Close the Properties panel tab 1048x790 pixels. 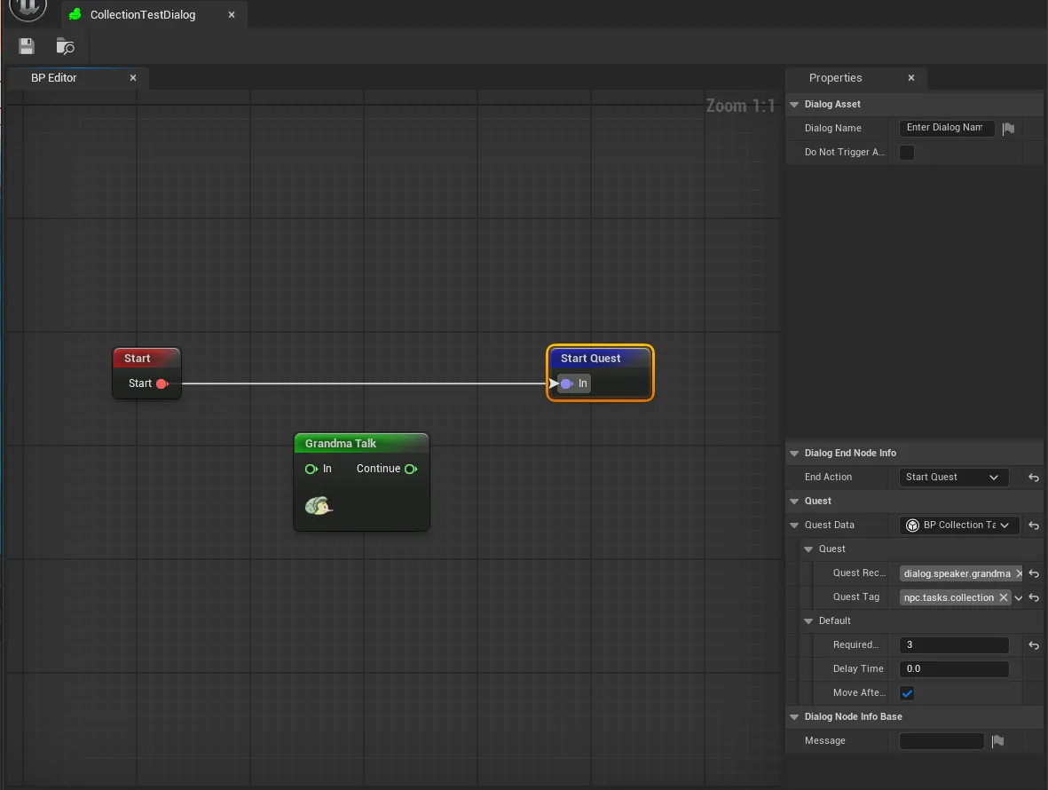click(911, 77)
